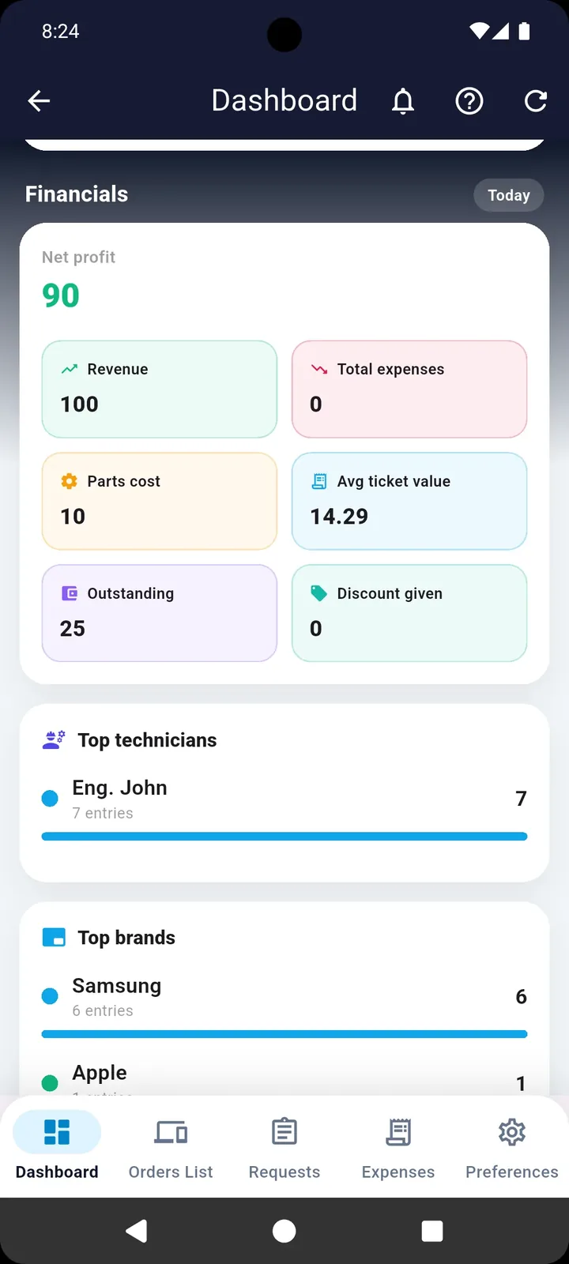Open notifications bell icon

(x=403, y=101)
